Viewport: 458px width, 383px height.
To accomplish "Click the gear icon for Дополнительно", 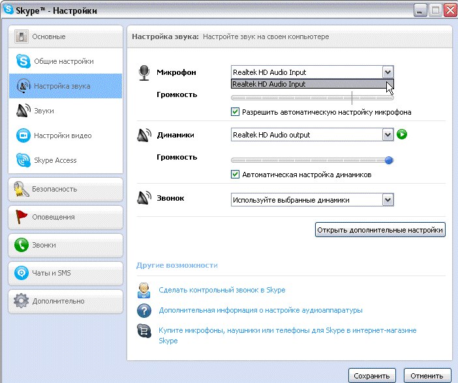I will tap(21, 301).
